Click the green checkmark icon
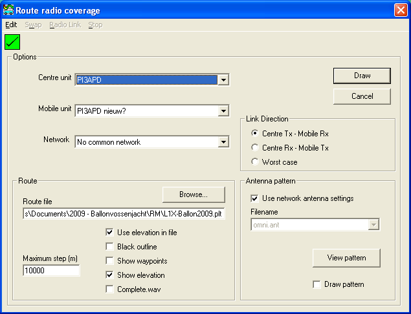Image resolution: width=411 pixels, height=314 pixels. tap(12, 42)
